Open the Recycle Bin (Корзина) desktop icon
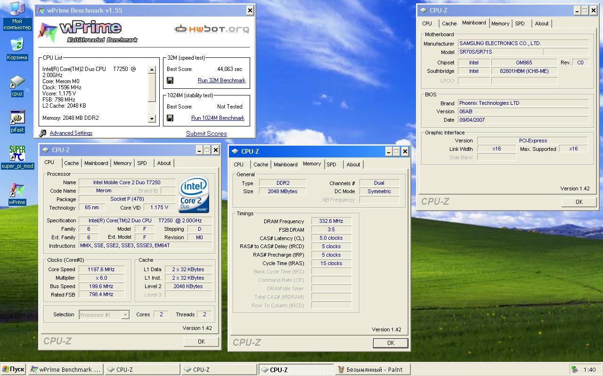The height and width of the screenshot is (376, 603). coord(17,49)
